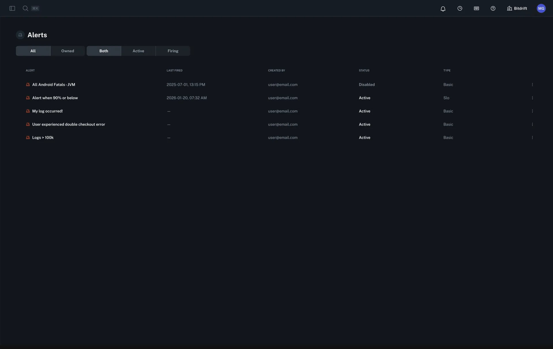Click the alert icon beside All Android Fatals - JVM
This screenshot has width=553, height=349.
pyautogui.click(x=28, y=84)
